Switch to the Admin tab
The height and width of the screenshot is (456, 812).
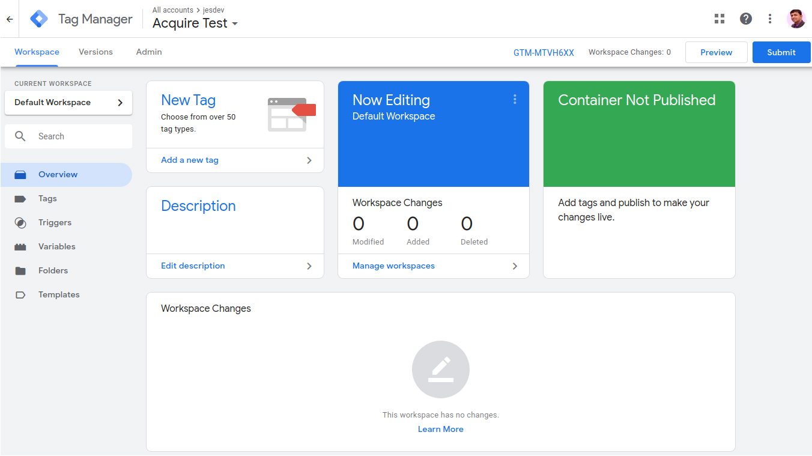tap(149, 52)
